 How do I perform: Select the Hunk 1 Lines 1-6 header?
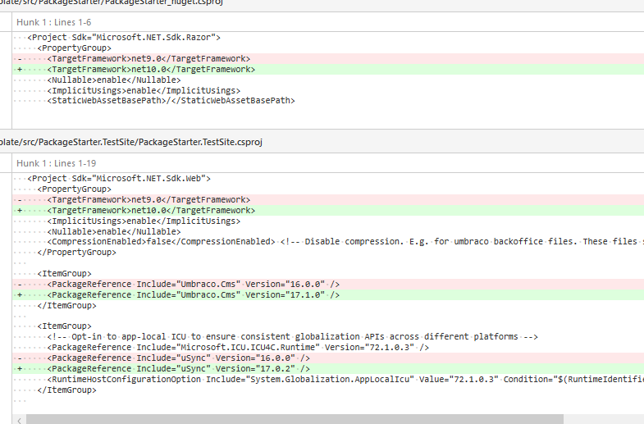click(57, 22)
